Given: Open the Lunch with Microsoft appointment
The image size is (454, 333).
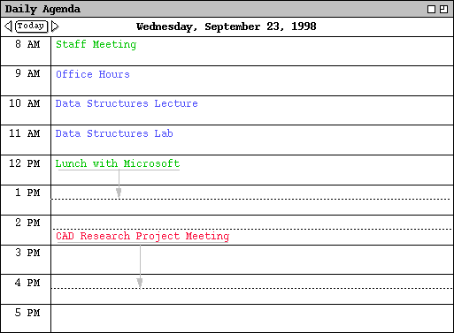Looking at the screenshot, I should click(x=118, y=163).
